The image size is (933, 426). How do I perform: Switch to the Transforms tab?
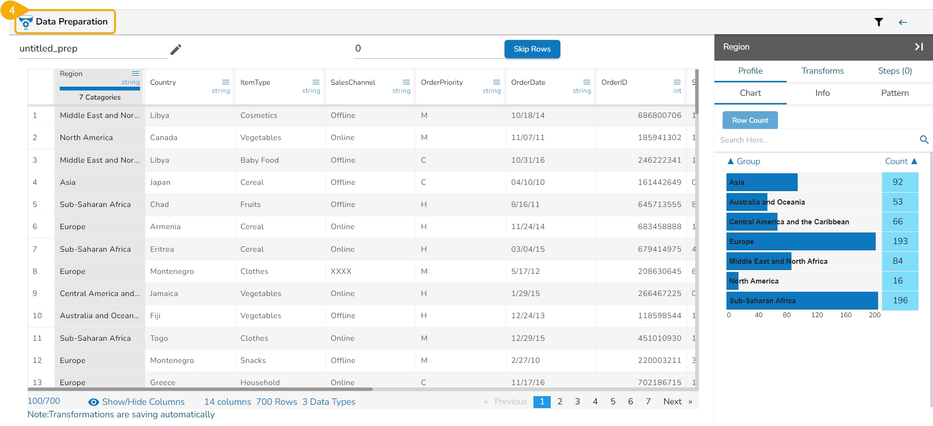[x=822, y=71]
